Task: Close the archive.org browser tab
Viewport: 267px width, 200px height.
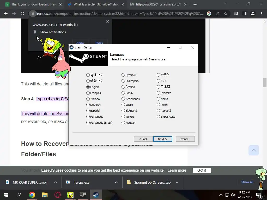Action: 185,4
